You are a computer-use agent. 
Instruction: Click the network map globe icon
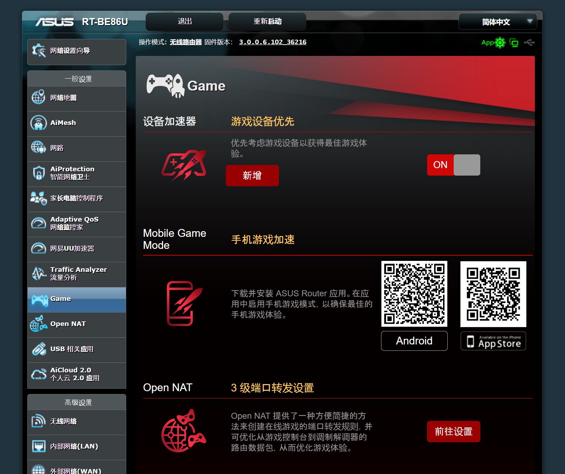(x=38, y=97)
